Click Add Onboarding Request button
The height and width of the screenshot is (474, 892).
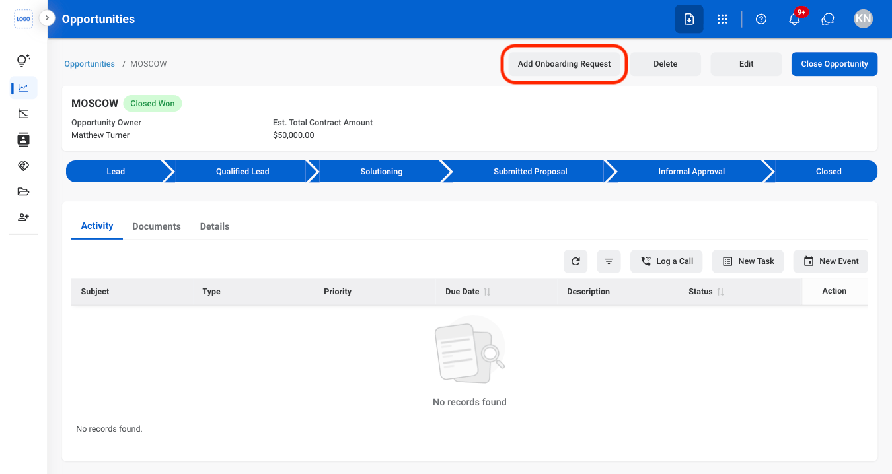tap(564, 64)
